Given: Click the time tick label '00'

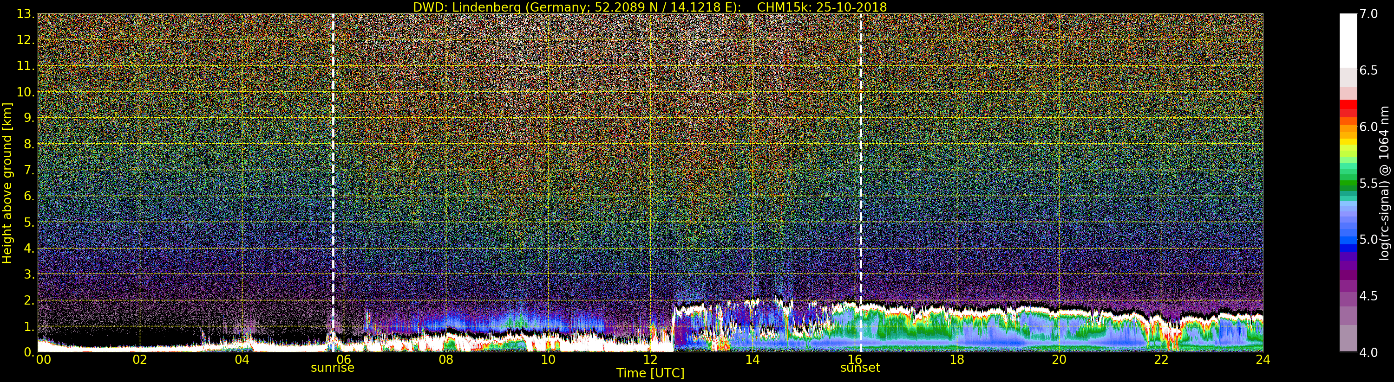Looking at the screenshot, I should (43, 359).
